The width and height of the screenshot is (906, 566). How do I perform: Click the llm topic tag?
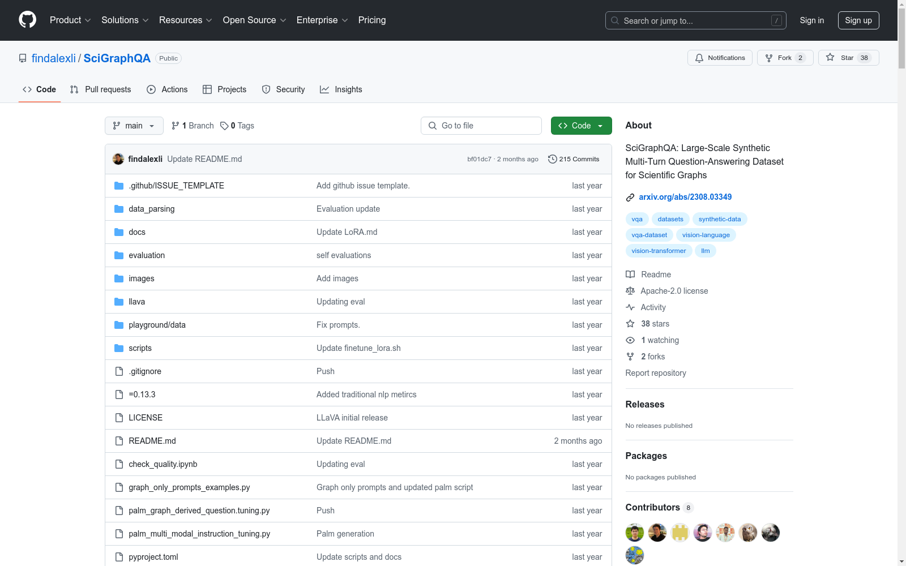(706, 251)
